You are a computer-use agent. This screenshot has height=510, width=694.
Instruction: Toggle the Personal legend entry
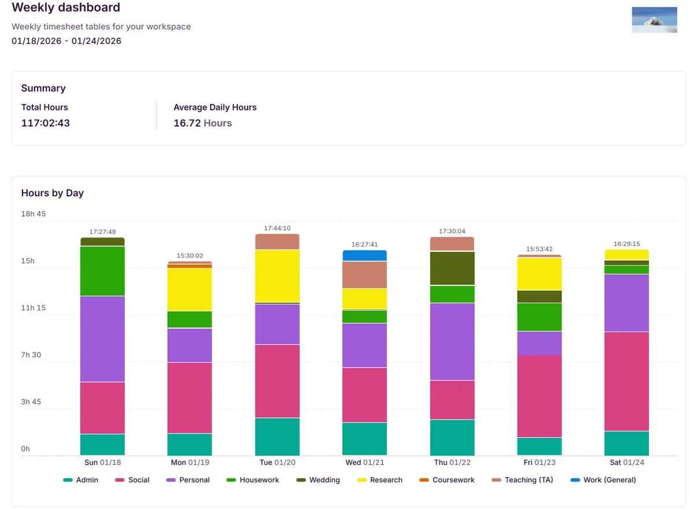[x=188, y=480]
